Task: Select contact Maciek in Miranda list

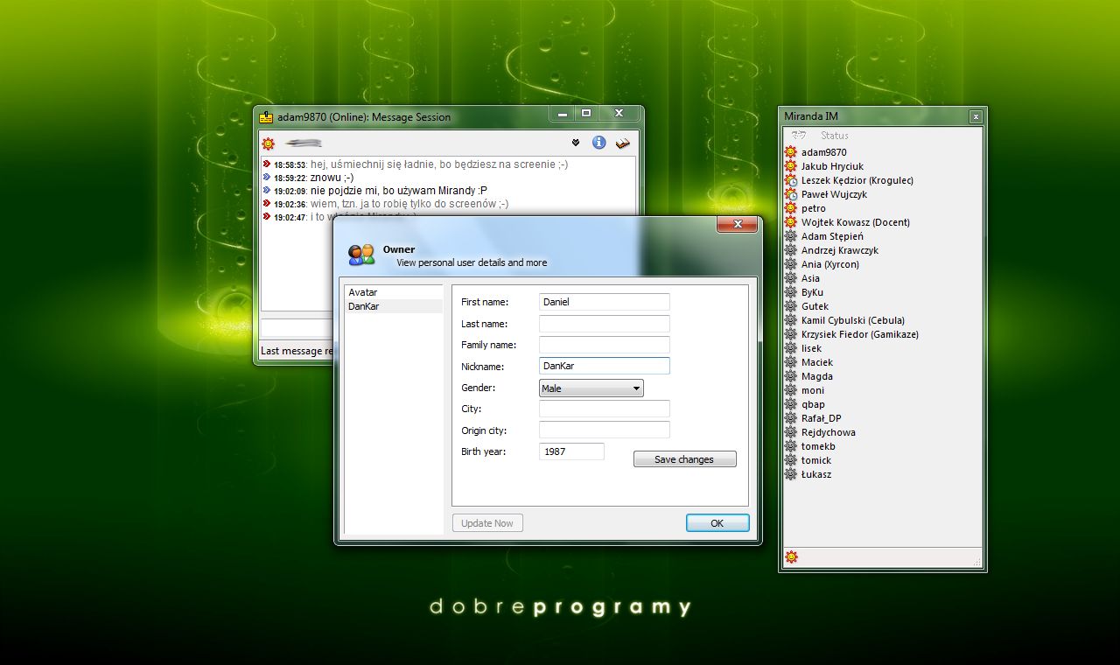Action: click(x=883, y=362)
